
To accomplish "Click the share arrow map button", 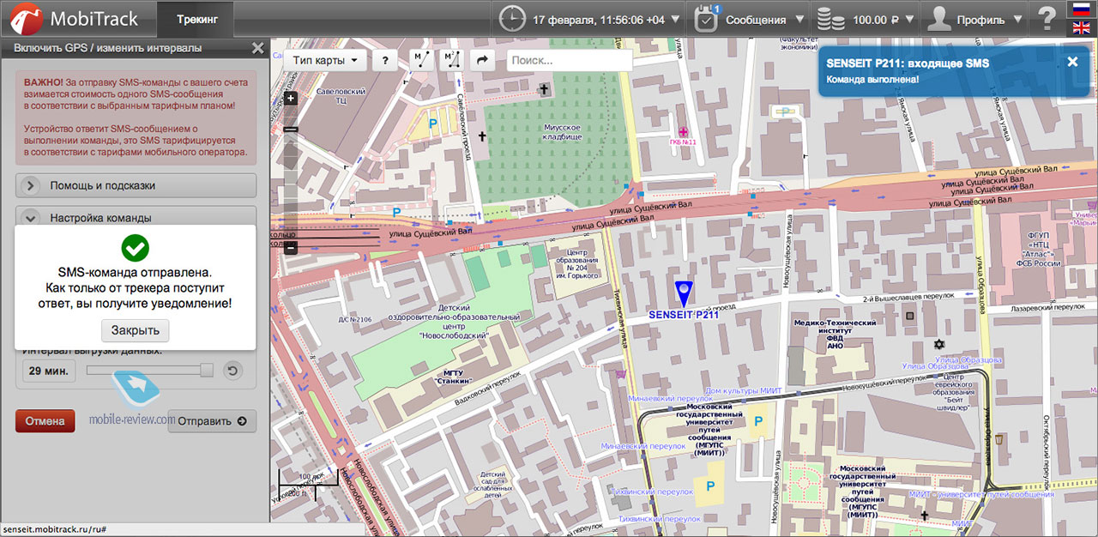I will tap(482, 60).
